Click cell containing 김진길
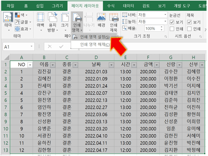This screenshot has height=156, width=208. (x=44, y=72)
